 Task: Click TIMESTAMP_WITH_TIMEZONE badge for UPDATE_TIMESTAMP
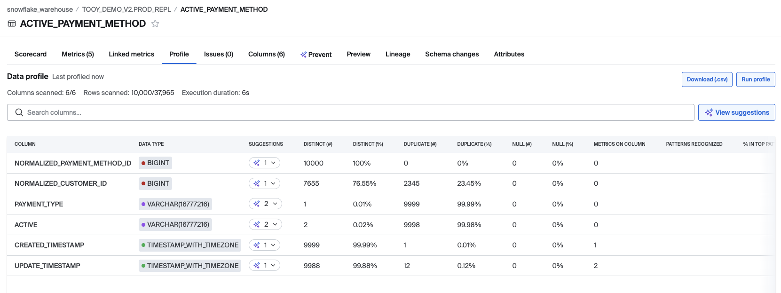[x=190, y=266]
